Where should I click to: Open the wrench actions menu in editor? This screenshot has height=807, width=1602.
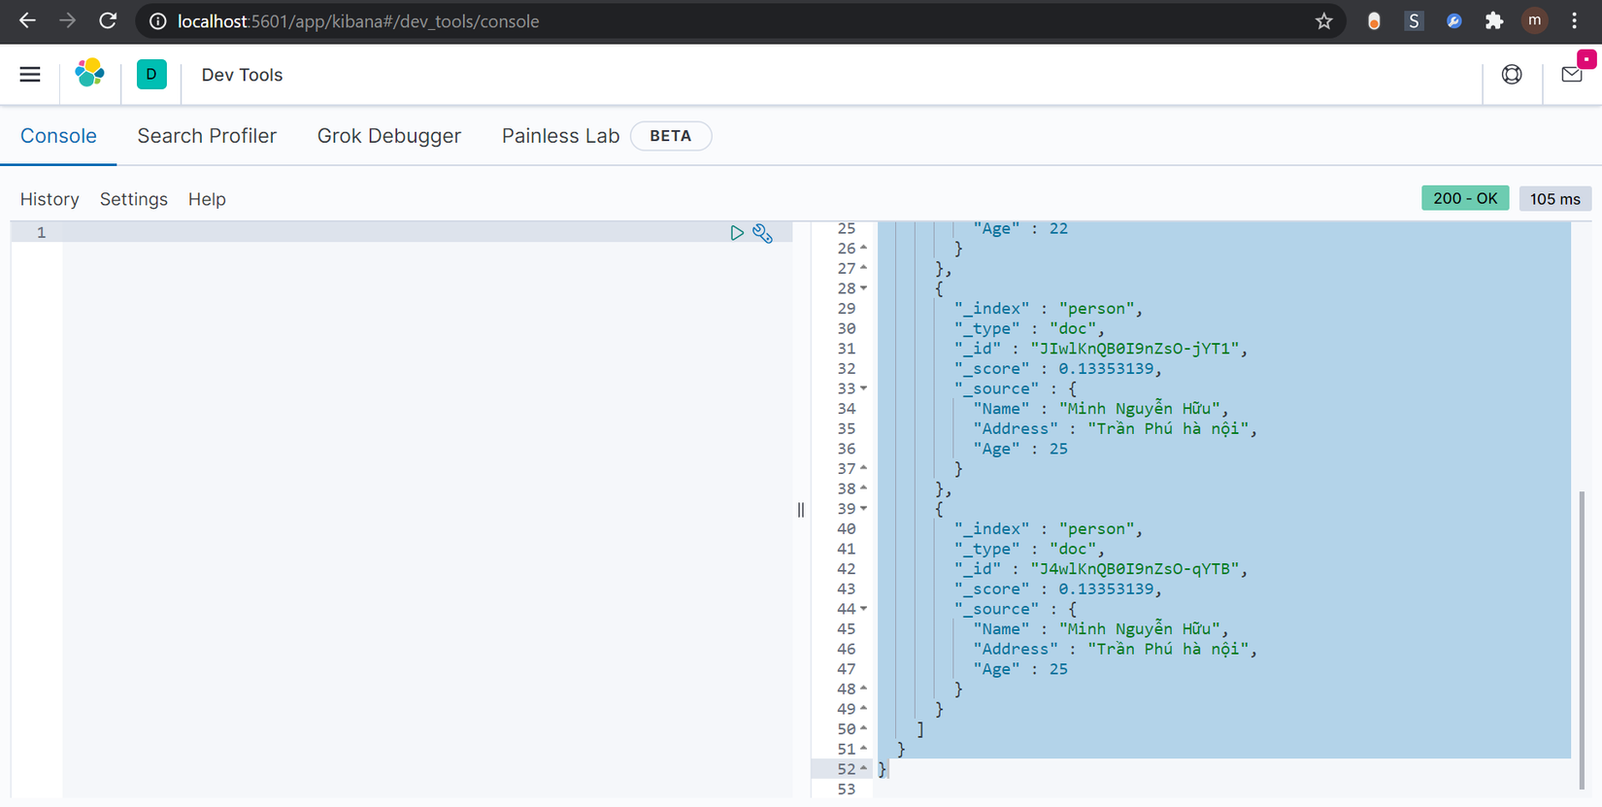763,233
